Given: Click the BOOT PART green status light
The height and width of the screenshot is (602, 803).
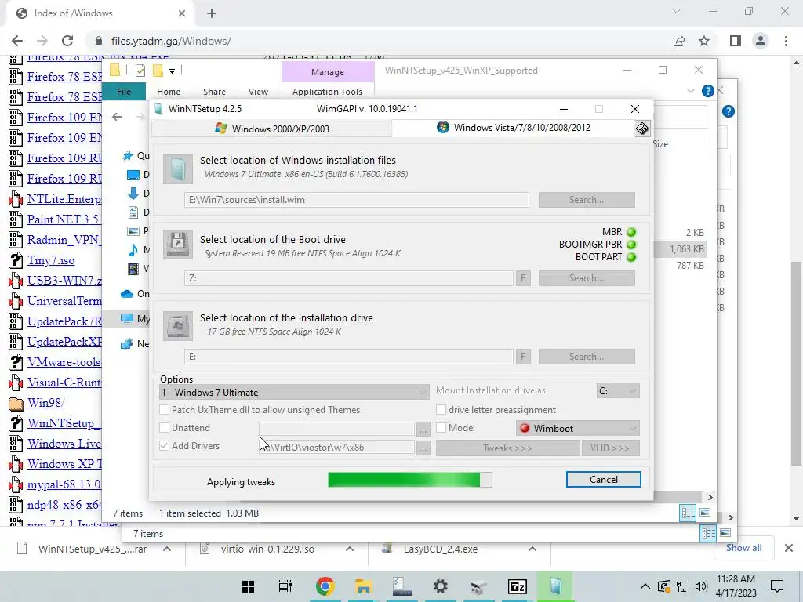Looking at the screenshot, I should pos(631,257).
